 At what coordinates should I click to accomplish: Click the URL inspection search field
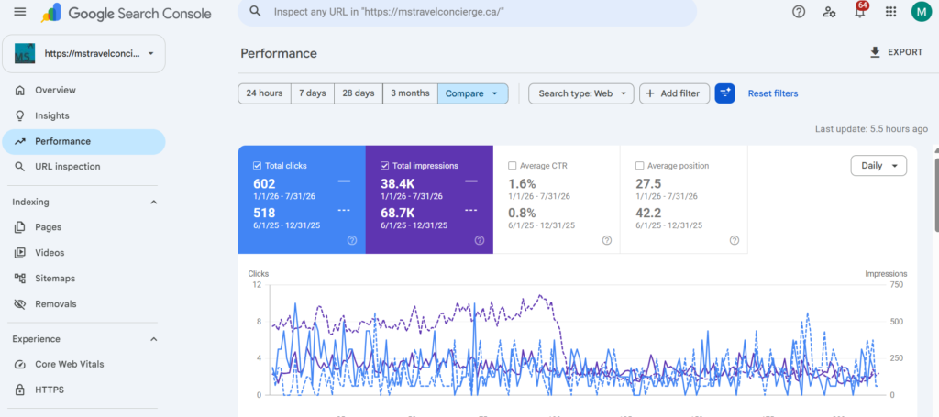(467, 12)
